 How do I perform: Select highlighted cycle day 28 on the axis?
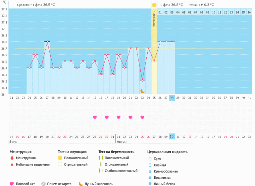172,98
